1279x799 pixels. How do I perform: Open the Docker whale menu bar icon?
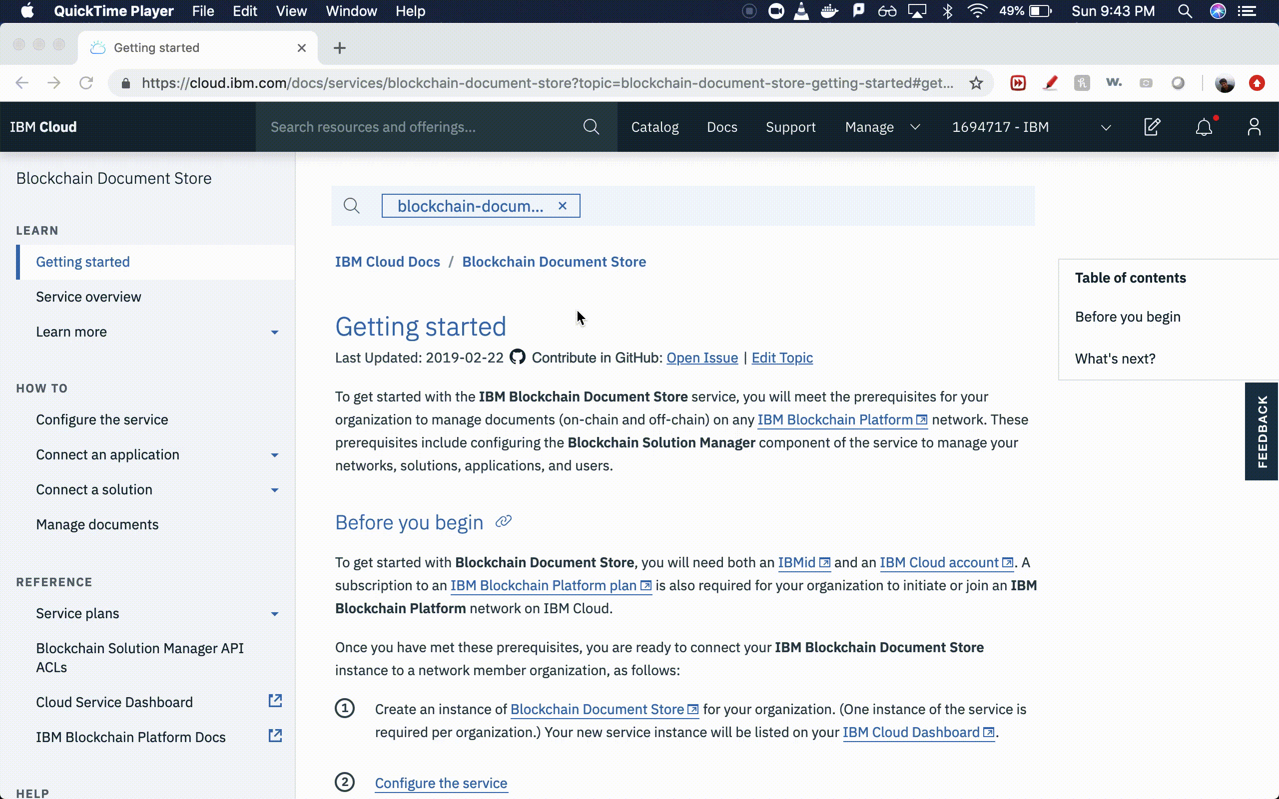830,11
